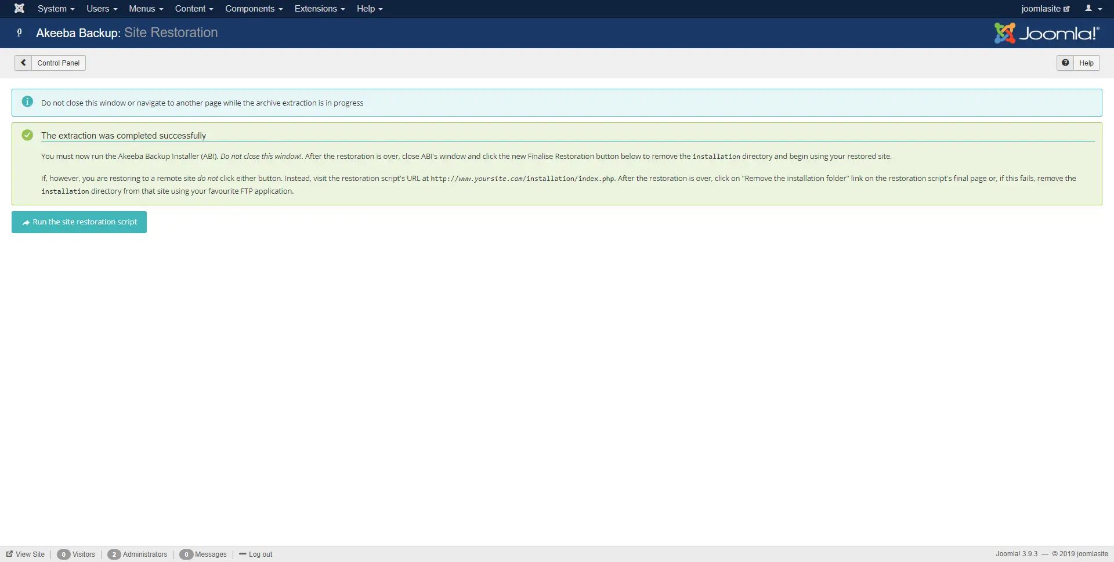Open the Content menu

pyautogui.click(x=194, y=9)
